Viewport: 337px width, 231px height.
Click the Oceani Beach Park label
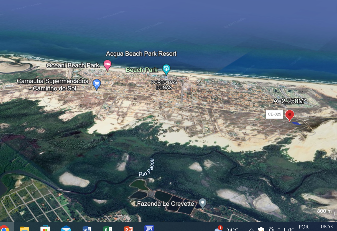pyautogui.click(x=73, y=66)
